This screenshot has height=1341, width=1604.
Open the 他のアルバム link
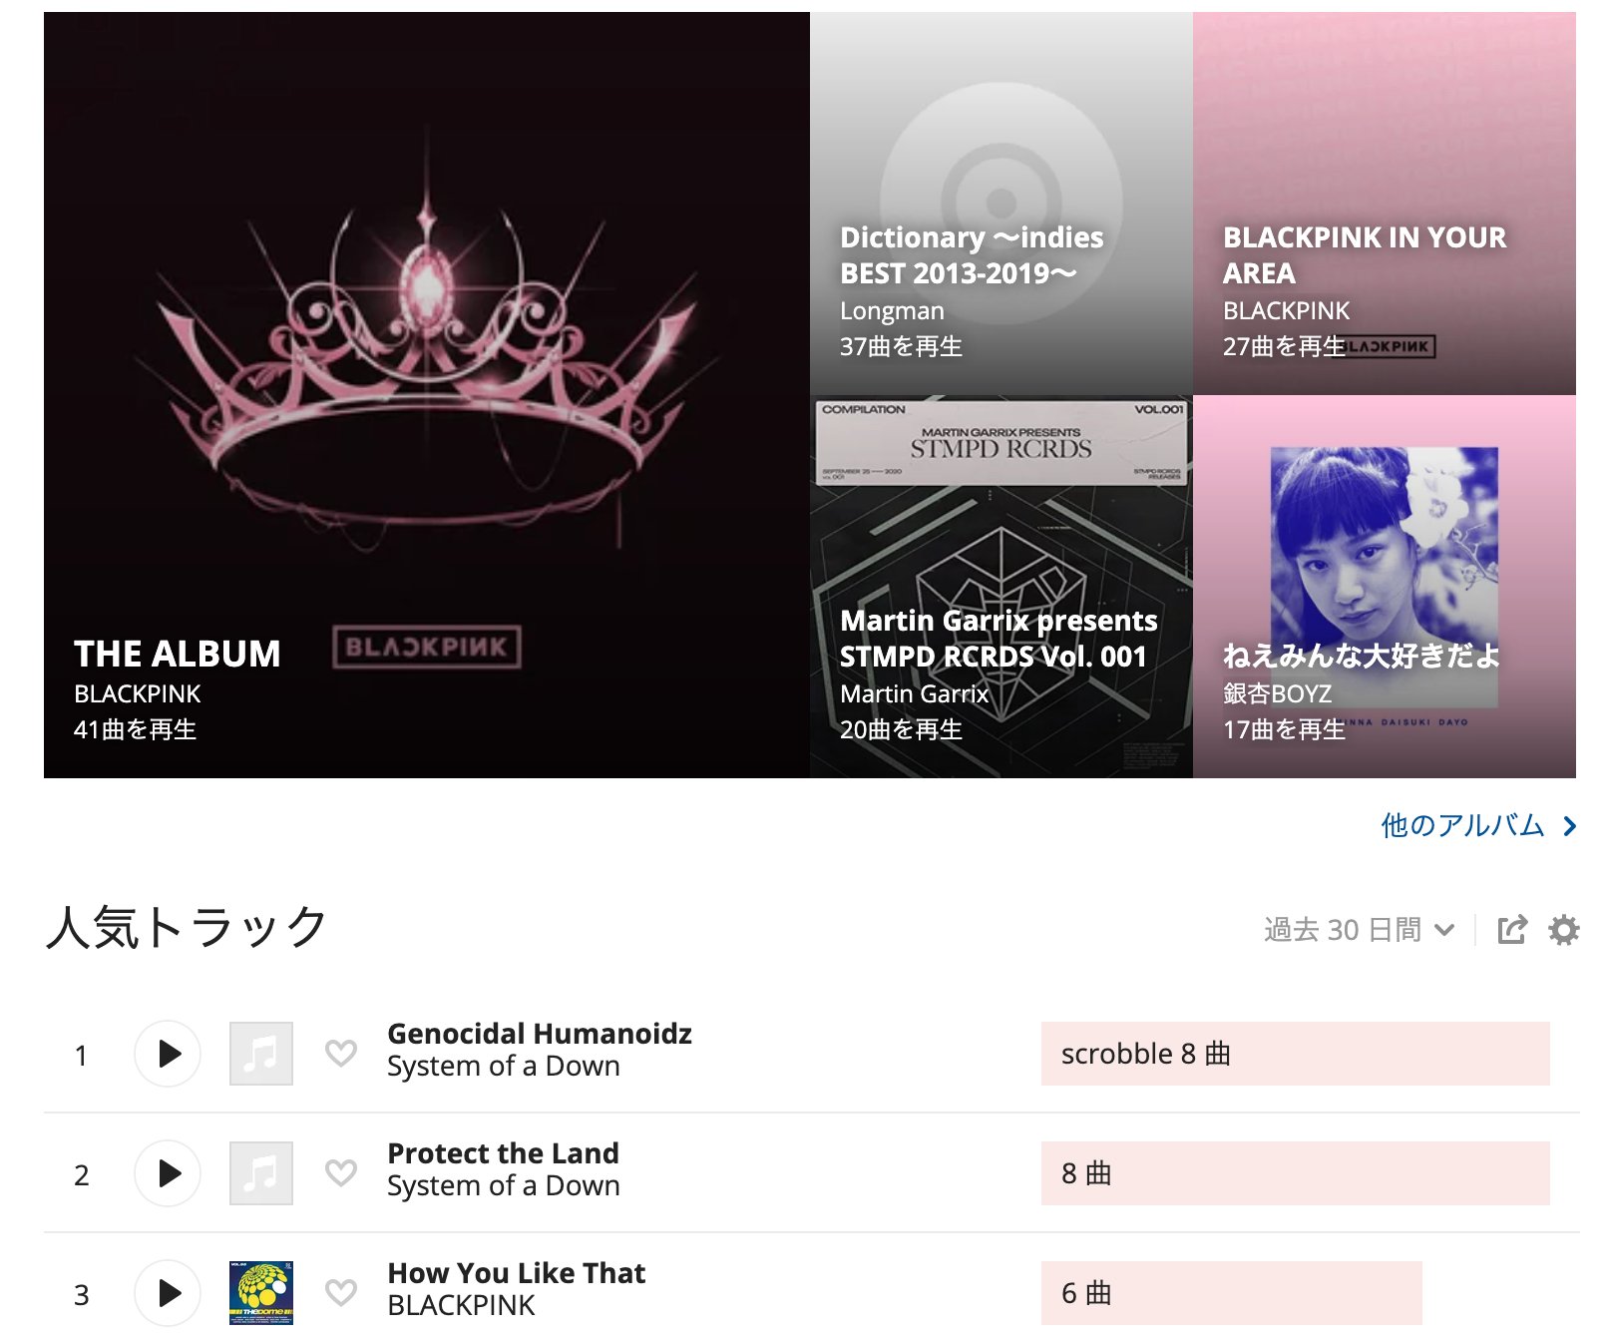pos(1462,826)
